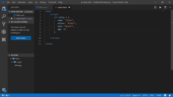The width and height of the screenshot is (173, 97).
Task: Click the script cube icon in Outline
Action: click(x=15, y=62)
